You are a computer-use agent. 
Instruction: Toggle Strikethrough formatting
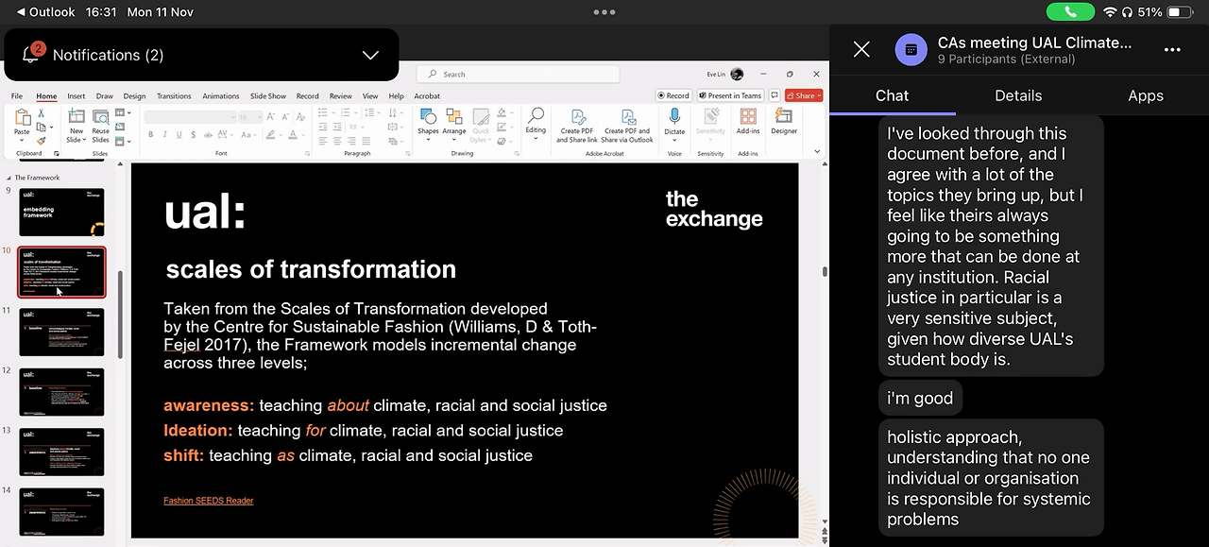(208, 135)
